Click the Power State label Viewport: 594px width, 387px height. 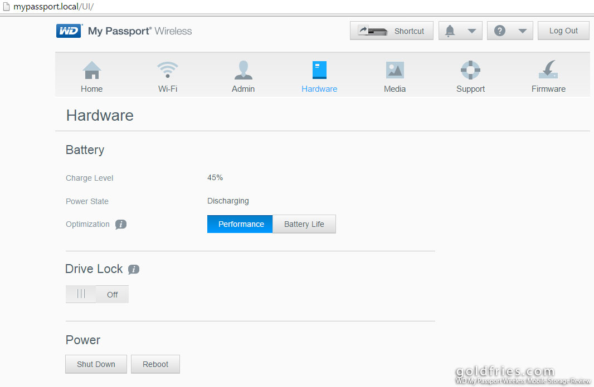click(87, 201)
